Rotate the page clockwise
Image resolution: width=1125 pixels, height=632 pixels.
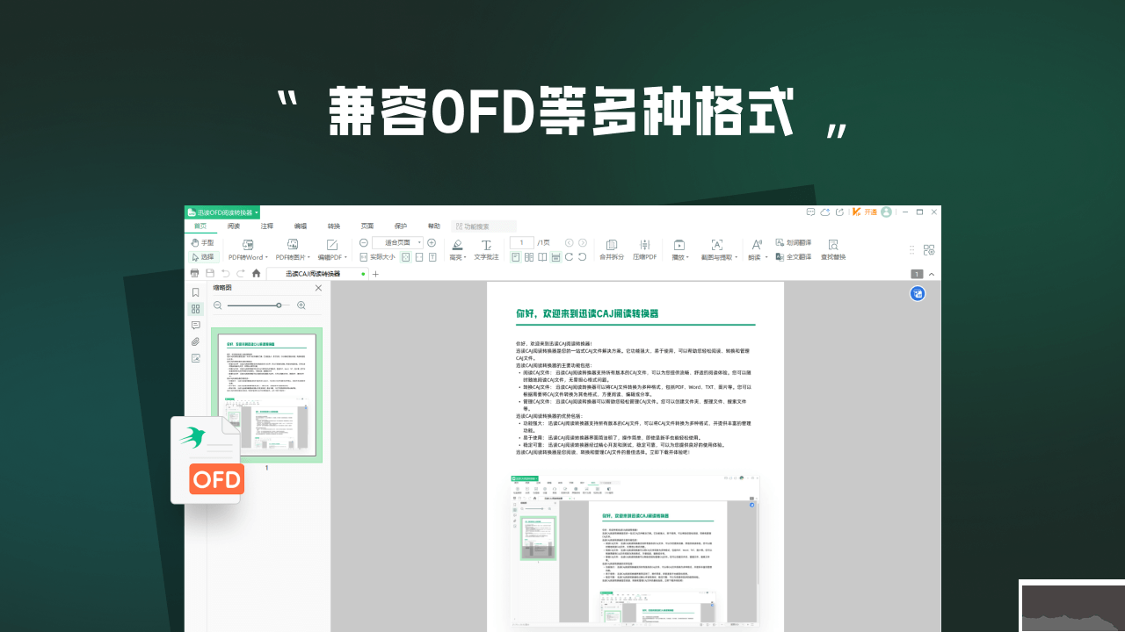(569, 257)
